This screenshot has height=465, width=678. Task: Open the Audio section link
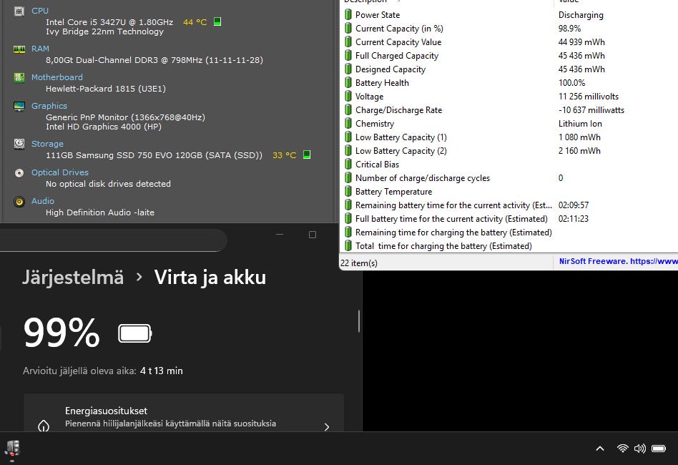click(43, 201)
